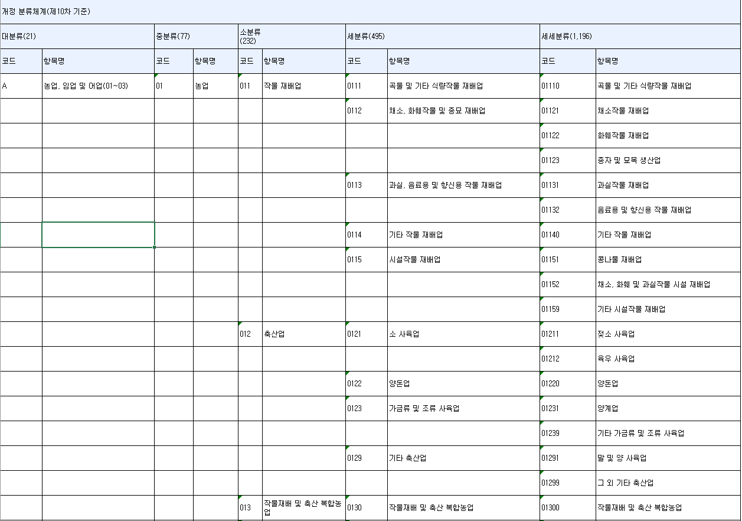Select the '젖소 사육업' cell
Screen dimensions: 742x521
(669, 334)
